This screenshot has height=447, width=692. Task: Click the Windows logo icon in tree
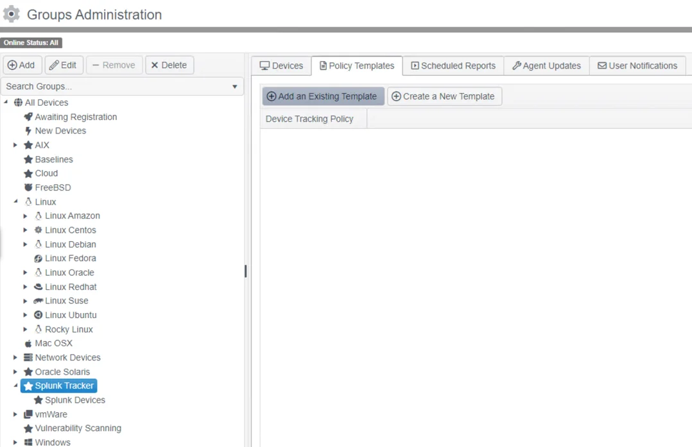point(28,442)
